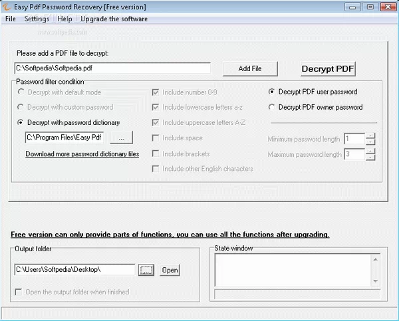Toggle Open the output folder when finished
The height and width of the screenshot is (321, 399).
[x=19, y=292]
